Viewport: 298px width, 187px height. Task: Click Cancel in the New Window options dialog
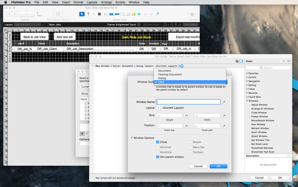pyautogui.click(x=198, y=166)
